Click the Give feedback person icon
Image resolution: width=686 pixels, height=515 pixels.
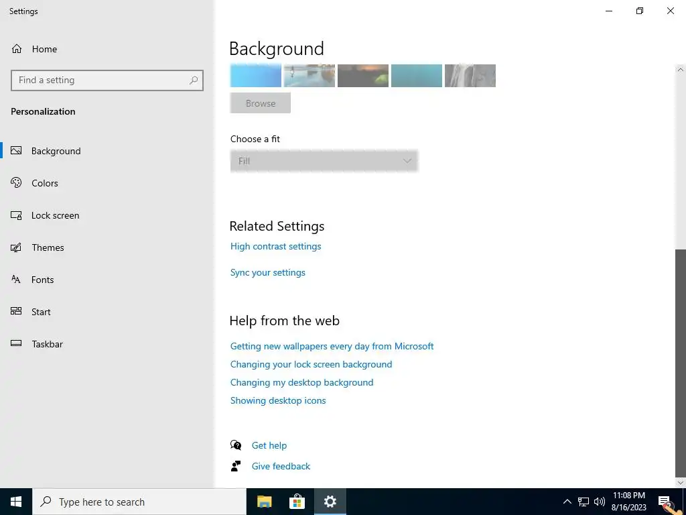pos(236,466)
